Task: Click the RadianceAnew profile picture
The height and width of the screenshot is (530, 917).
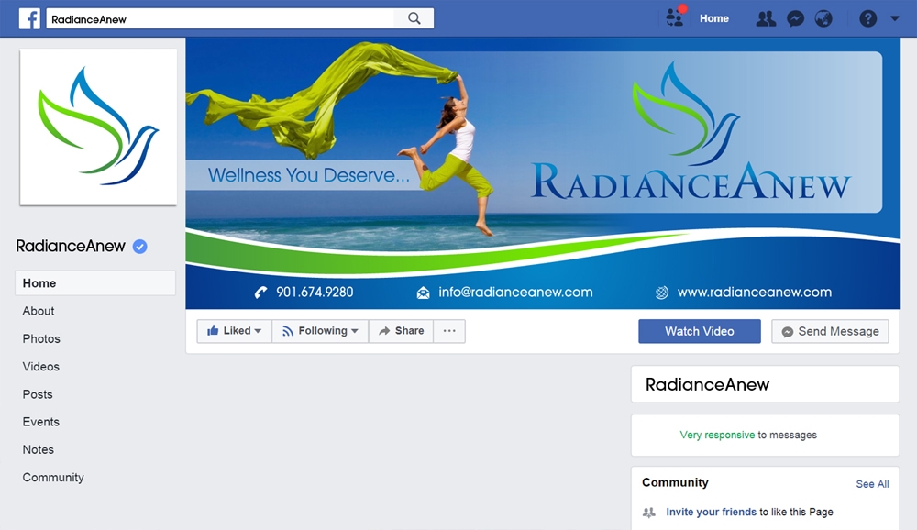Action: click(x=98, y=127)
